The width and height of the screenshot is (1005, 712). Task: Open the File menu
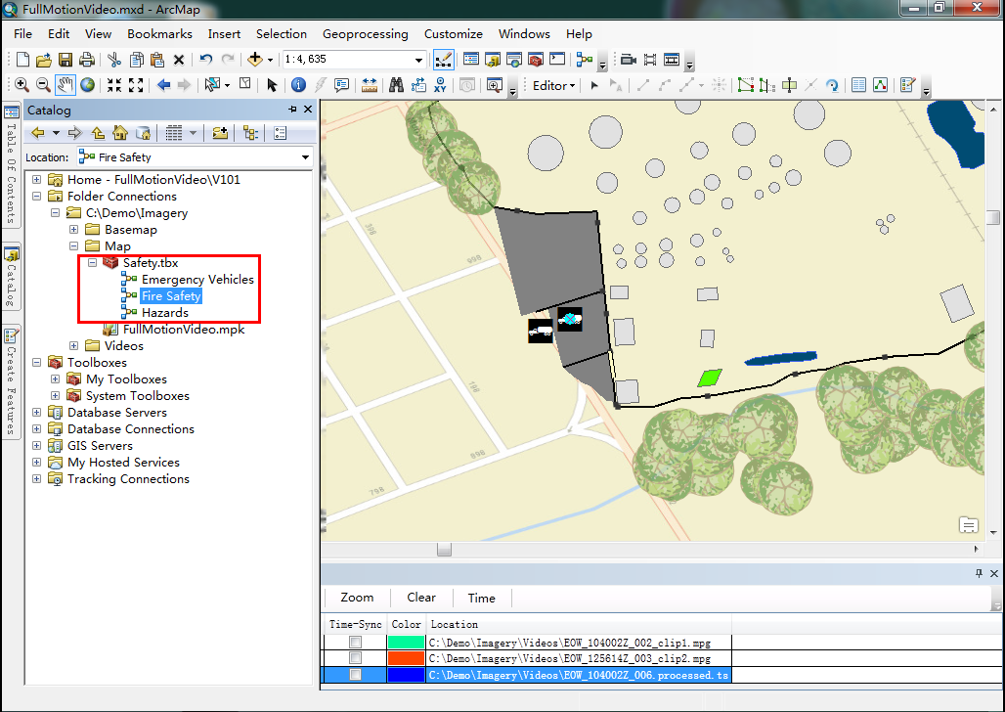(22, 34)
